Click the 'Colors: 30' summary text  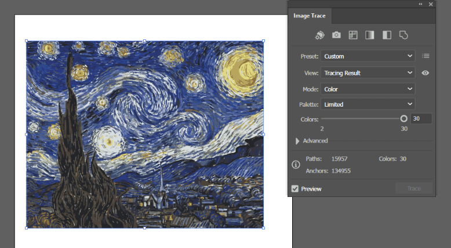point(392,159)
